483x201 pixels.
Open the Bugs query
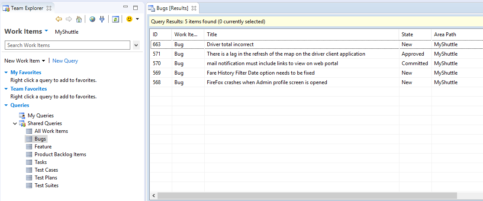coord(40,139)
